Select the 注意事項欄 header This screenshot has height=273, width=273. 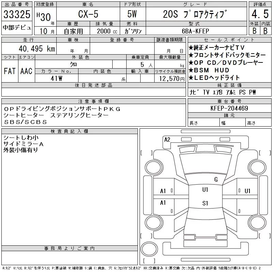94,101
